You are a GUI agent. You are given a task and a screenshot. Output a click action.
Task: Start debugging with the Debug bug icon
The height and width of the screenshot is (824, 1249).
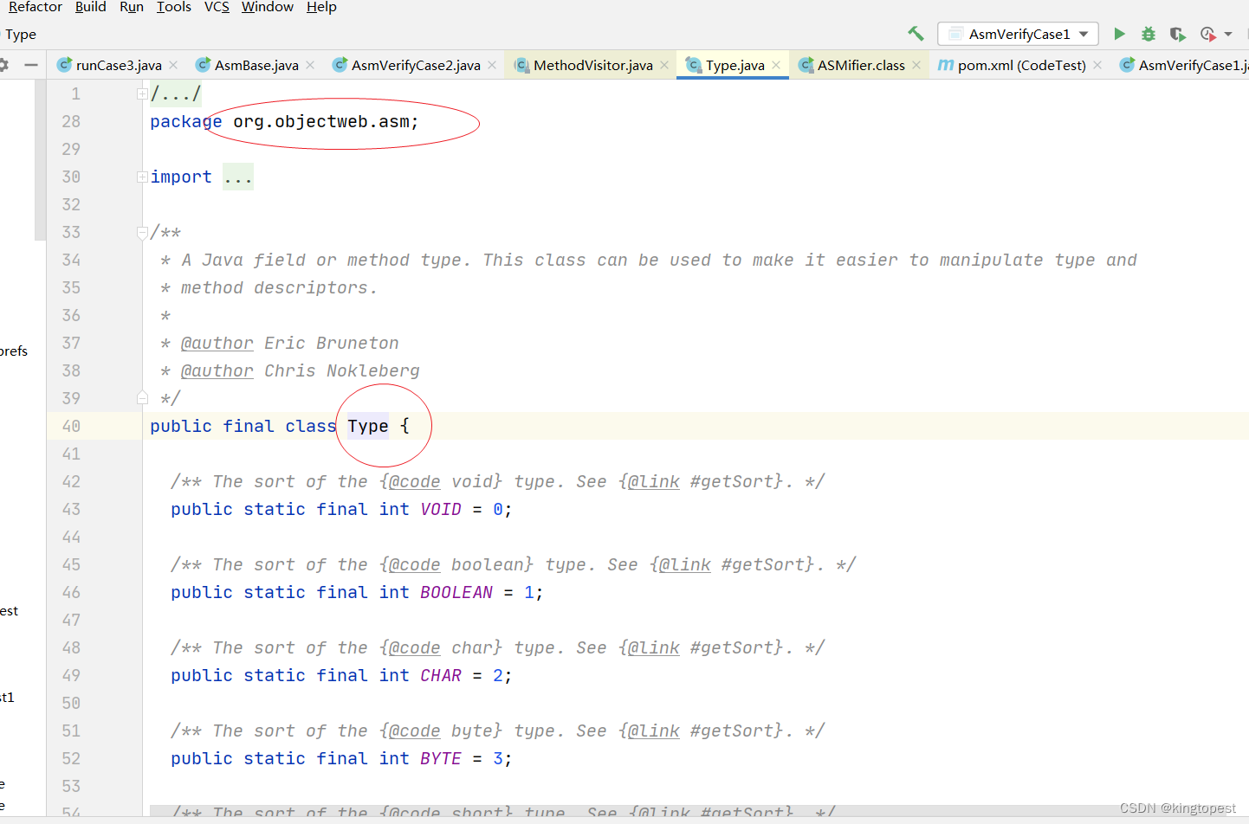(1148, 33)
